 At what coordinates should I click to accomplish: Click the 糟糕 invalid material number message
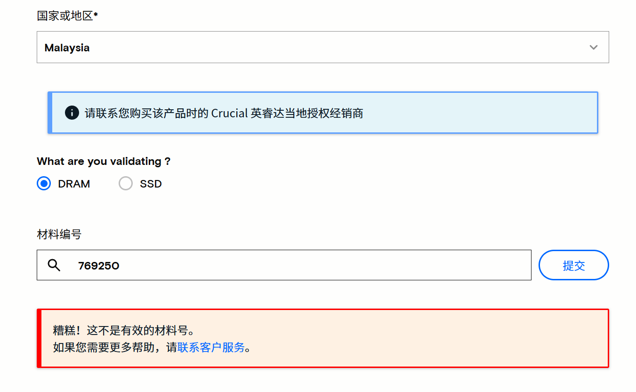(x=124, y=331)
